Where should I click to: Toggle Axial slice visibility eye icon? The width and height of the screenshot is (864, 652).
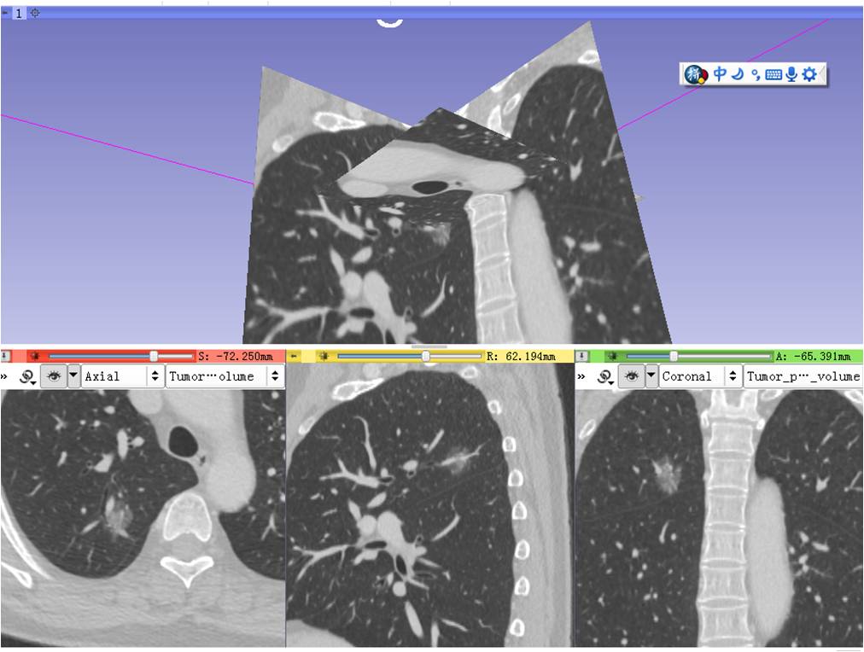click(53, 376)
